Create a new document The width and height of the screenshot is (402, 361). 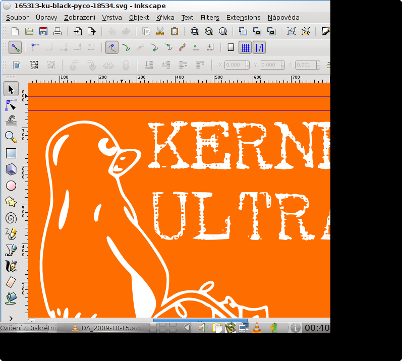[x=15, y=32]
